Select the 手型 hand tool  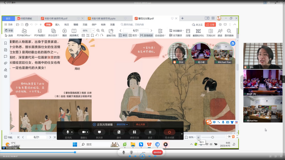click(x=9, y=31)
